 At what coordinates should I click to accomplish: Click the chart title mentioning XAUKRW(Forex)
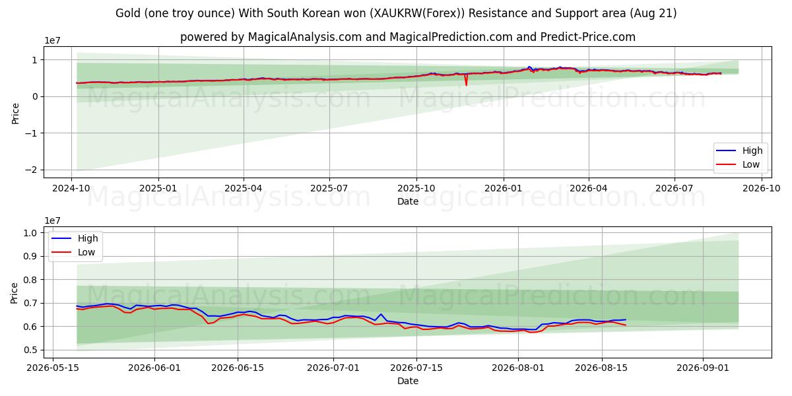(396, 13)
